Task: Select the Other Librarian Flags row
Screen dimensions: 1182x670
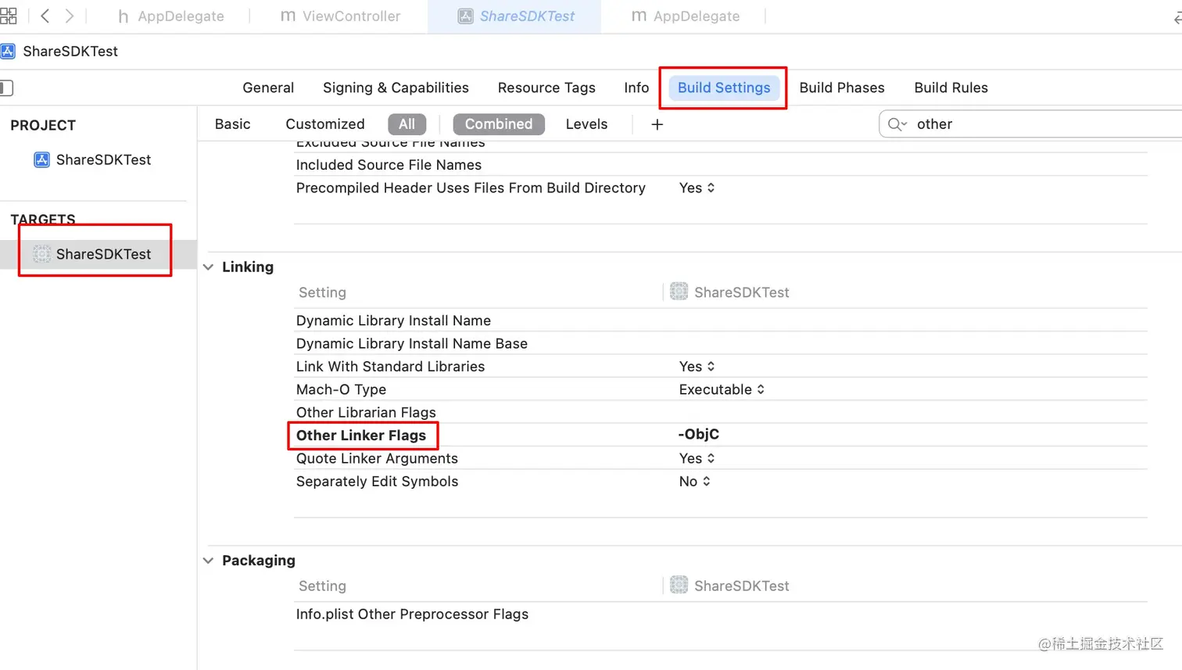Action: 720,412
